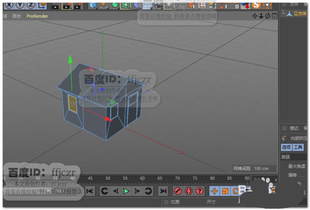Open the green Subdivision Surface generator icon
310x210 pixels.
coord(115,6)
